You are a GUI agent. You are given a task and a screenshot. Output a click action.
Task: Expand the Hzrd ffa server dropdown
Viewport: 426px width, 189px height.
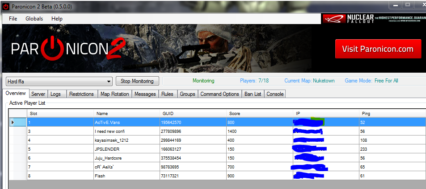pyautogui.click(x=109, y=81)
